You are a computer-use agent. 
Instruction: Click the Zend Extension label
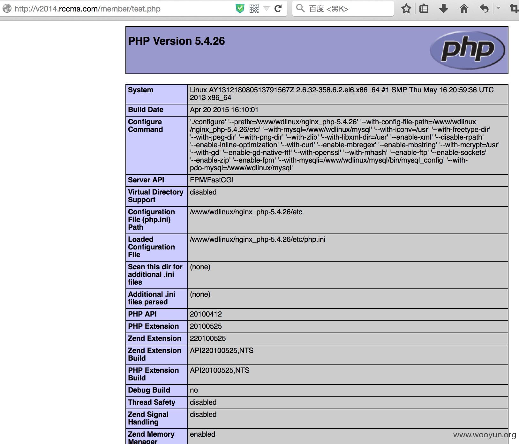pyautogui.click(x=154, y=339)
